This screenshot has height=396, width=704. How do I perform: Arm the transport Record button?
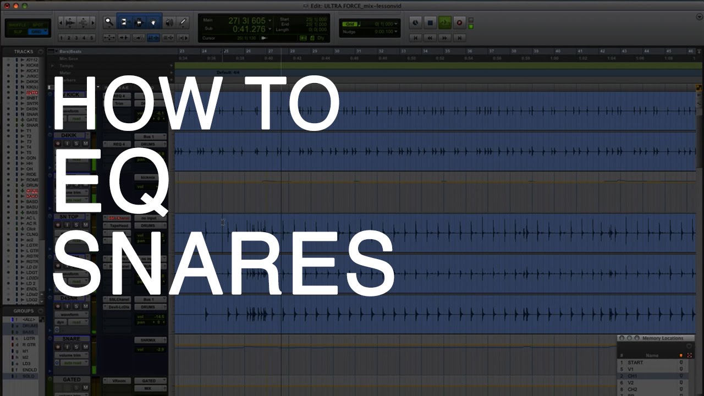click(459, 23)
